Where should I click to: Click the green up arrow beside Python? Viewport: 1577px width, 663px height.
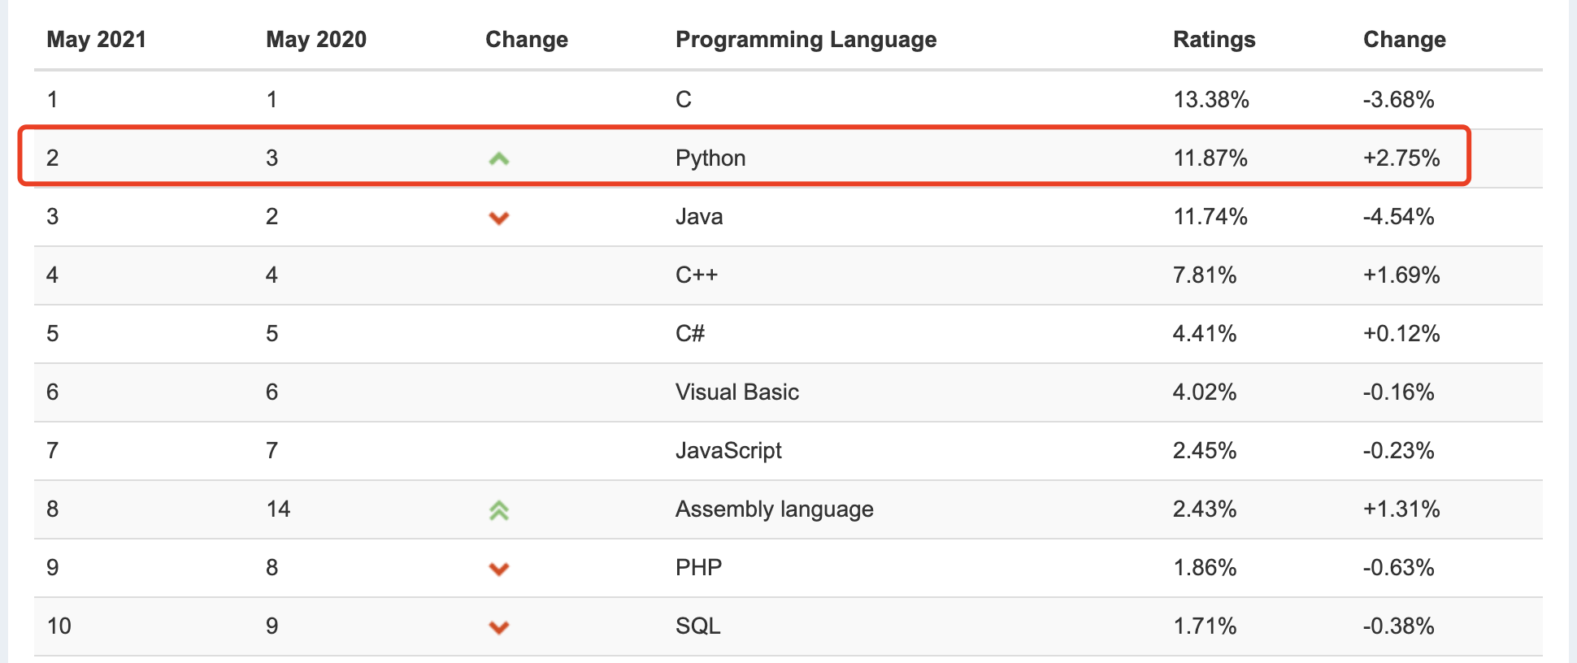coord(499,158)
